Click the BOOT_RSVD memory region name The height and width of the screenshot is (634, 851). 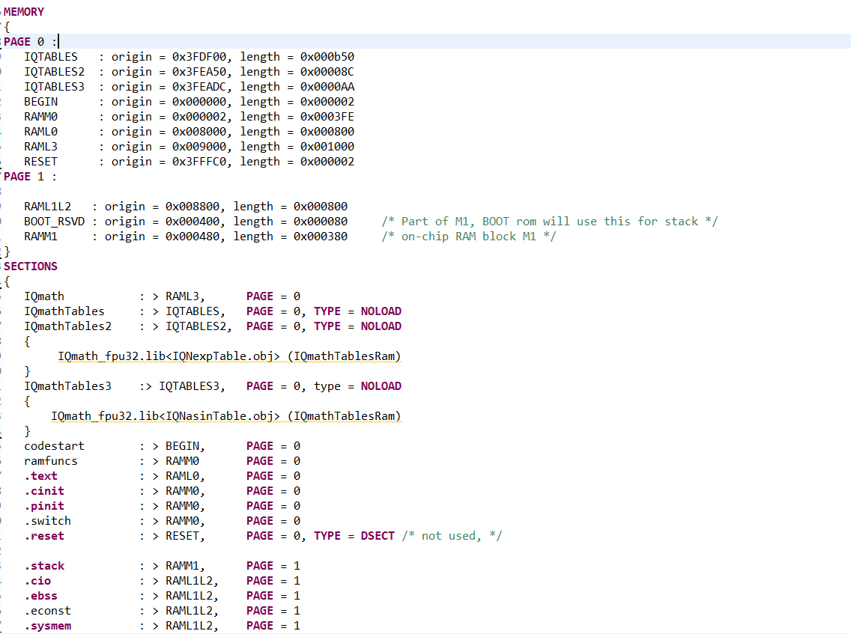pyautogui.click(x=54, y=222)
